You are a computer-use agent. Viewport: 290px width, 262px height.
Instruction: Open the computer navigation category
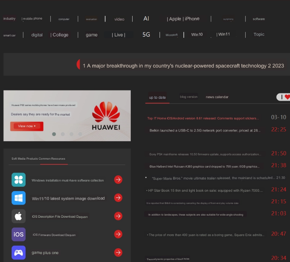[x=64, y=19]
